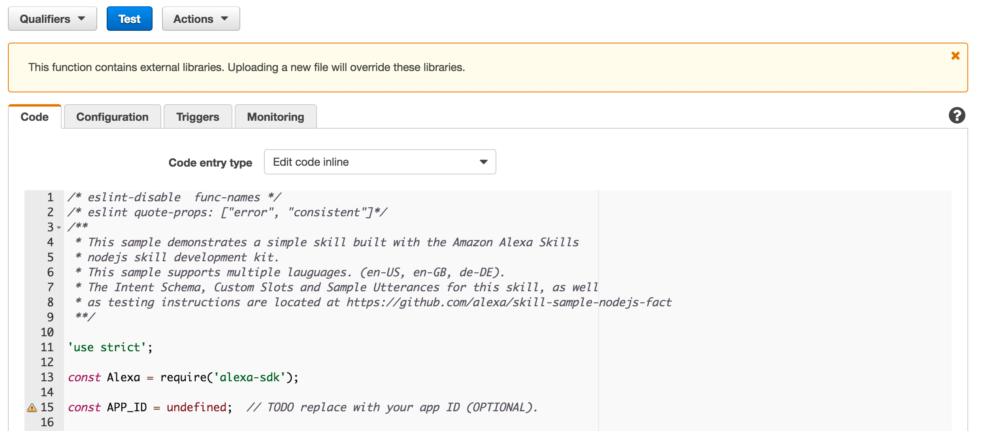Click empty line 16 in the editor

tap(237, 422)
